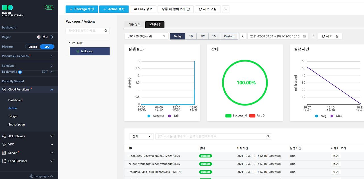Toggle Avg series in execution time legend

pos(320,116)
